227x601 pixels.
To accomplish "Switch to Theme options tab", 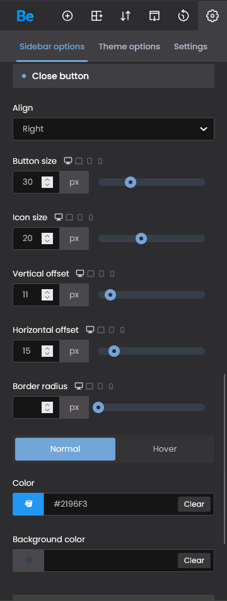I will (129, 46).
